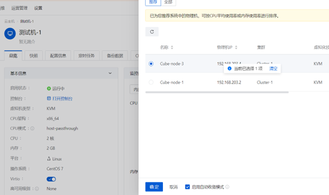Click the blue info icon in selection tooltip
The width and height of the screenshot is (329, 195).
point(230,69)
